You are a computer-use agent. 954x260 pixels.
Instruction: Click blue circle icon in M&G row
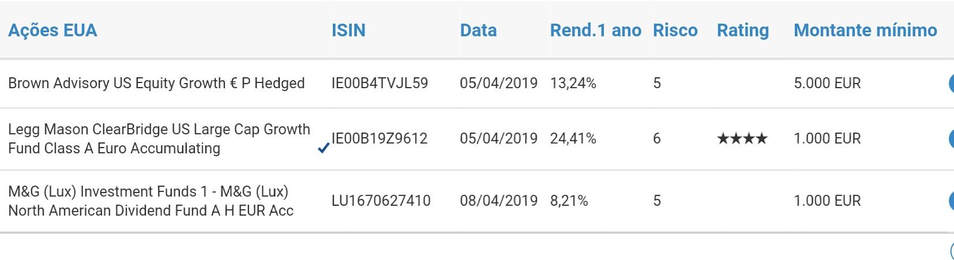coord(951,201)
